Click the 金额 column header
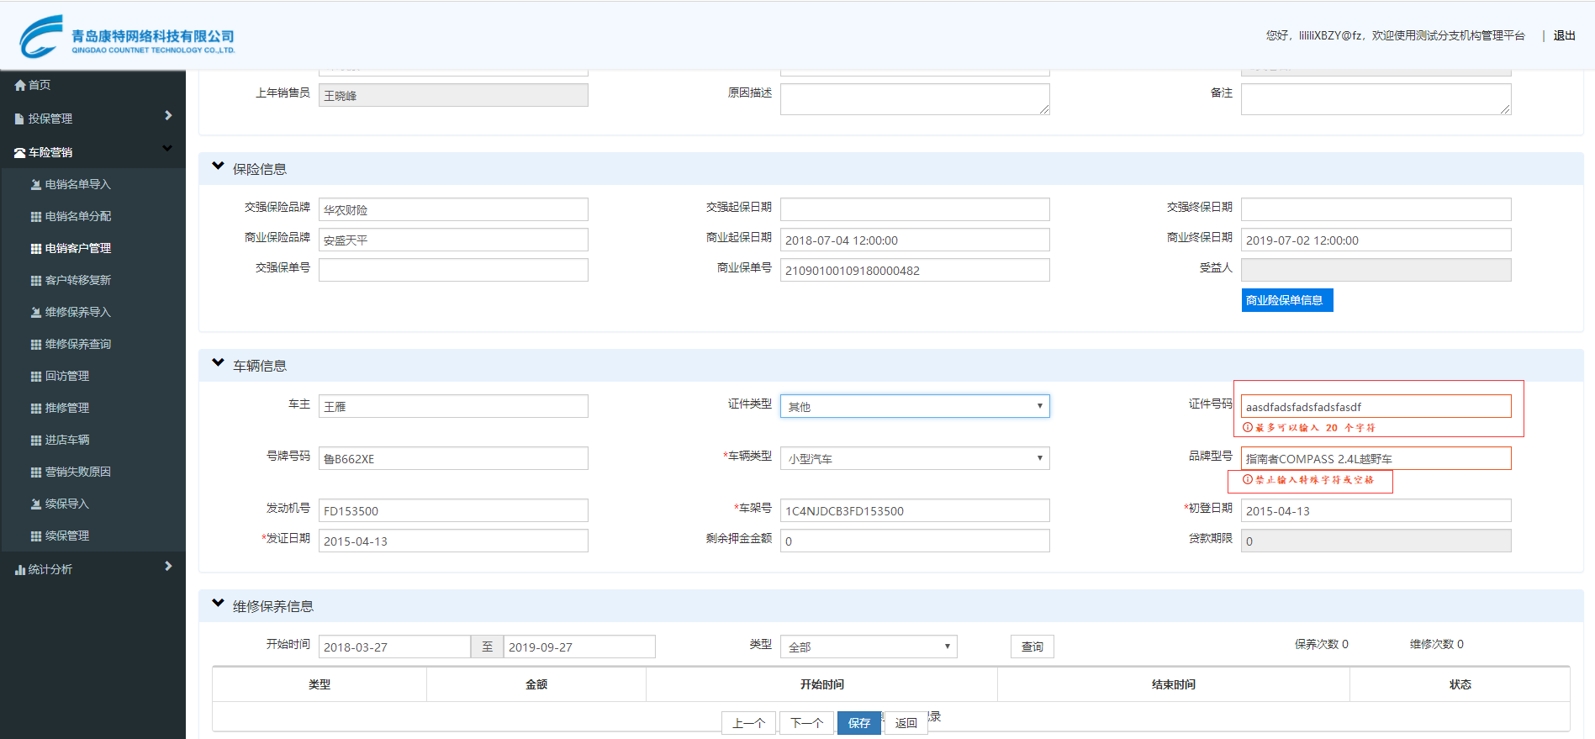1595x739 pixels. point(536,684)
